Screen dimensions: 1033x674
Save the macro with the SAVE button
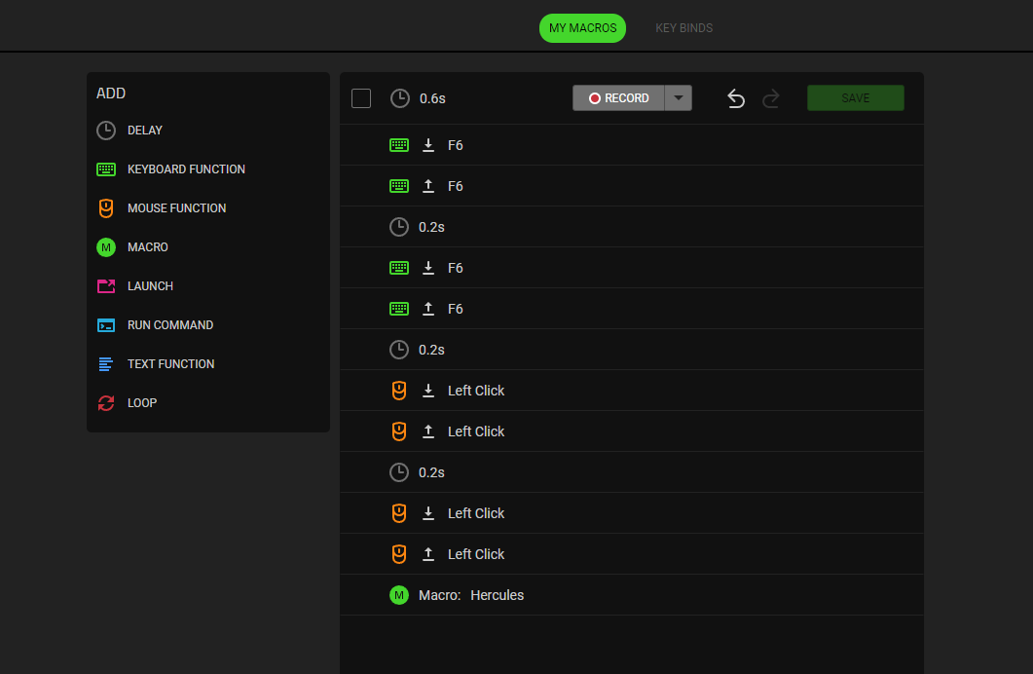[x=855, y=98]
